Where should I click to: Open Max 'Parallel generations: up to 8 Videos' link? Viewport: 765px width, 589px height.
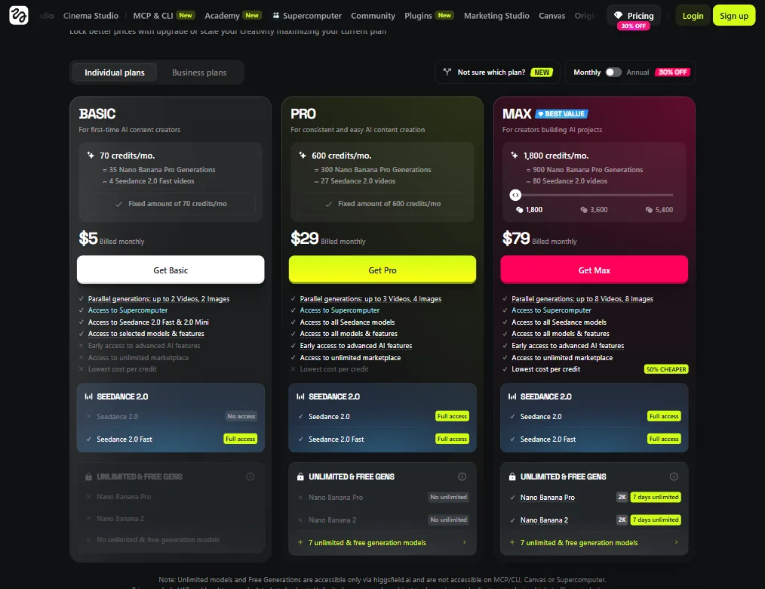click(x=582, y=299)
